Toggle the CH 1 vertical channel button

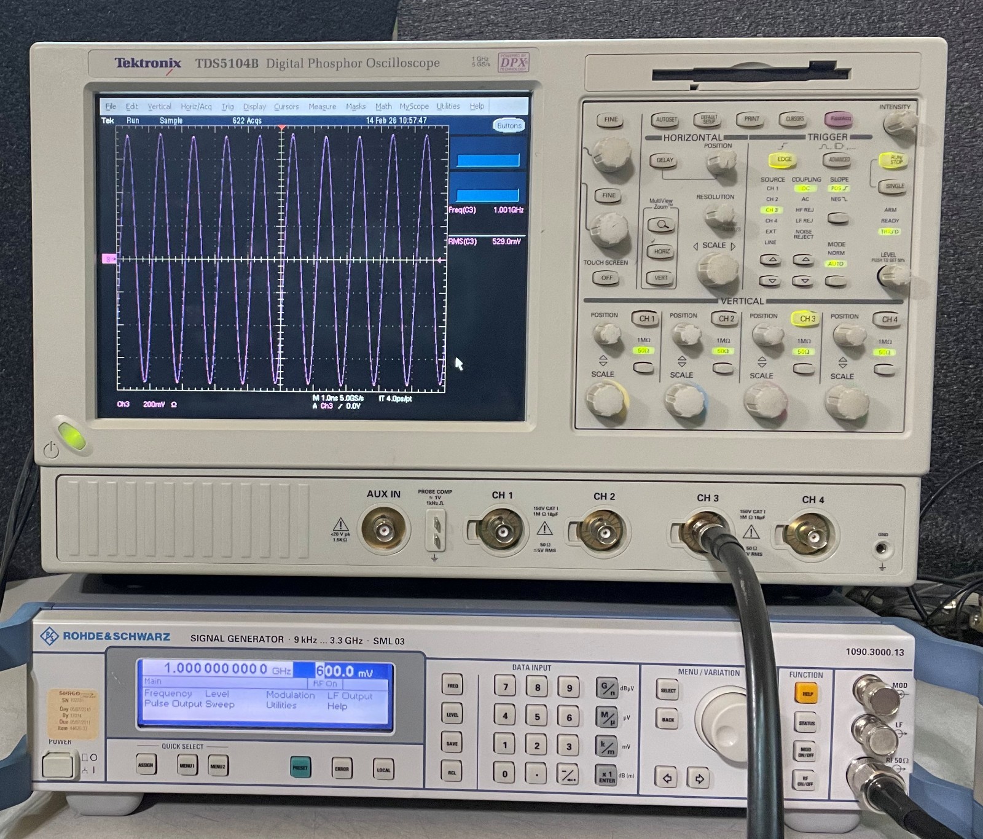(646, 319)
